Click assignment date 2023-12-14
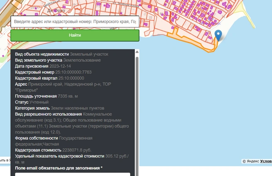 (60, 66)
